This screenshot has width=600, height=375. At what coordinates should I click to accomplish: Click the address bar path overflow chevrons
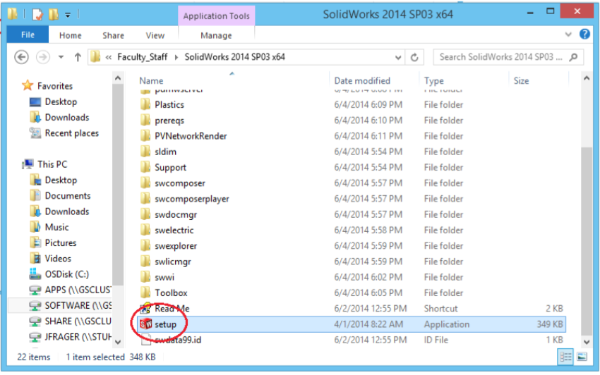109,57
